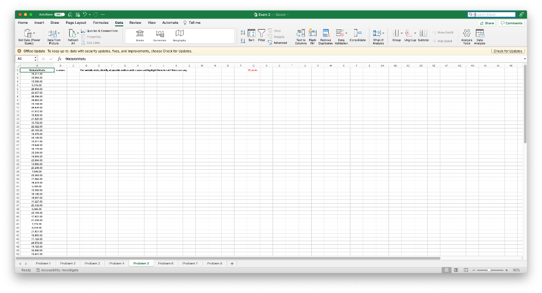Expand the Ungroup dropdown arrow

[415, 33]
